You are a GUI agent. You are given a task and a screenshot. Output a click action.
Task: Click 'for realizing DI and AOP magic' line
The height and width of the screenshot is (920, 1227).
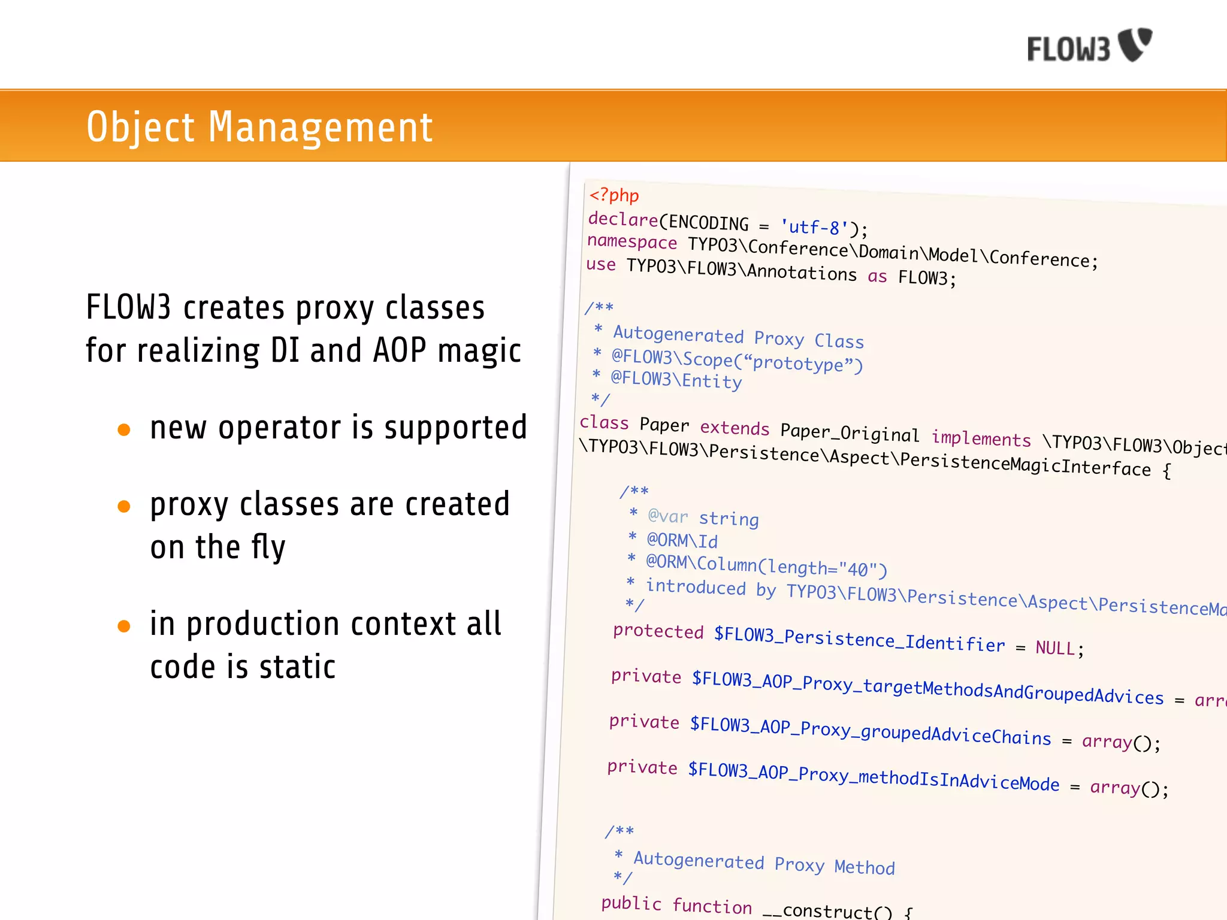tap(303, 350)
